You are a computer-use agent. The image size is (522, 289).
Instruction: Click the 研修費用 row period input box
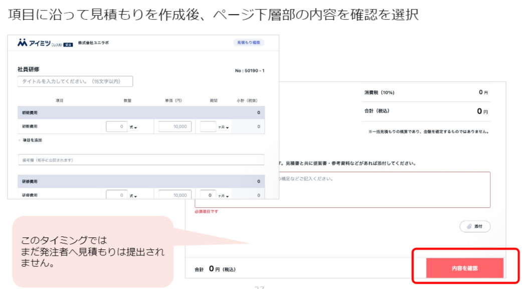click(x=208, y=195)
